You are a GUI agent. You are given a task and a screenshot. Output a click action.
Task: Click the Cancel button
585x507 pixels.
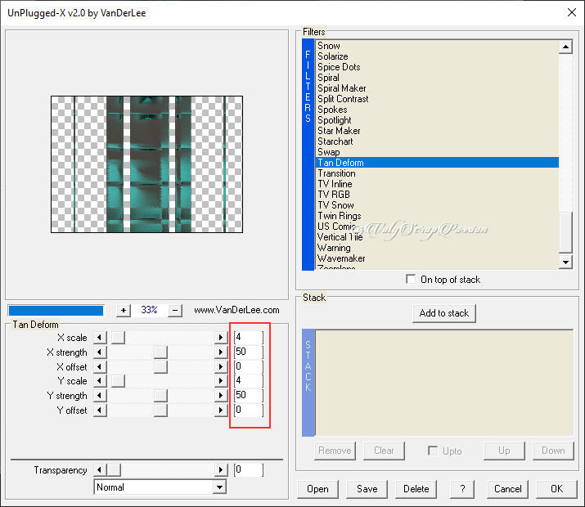[x=507, y=489]
